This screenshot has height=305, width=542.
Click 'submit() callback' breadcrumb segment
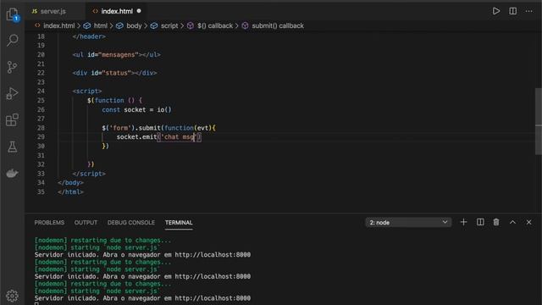tap(278, 25)
